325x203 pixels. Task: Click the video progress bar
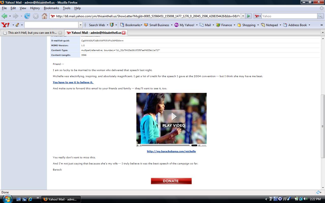point(165,145)
